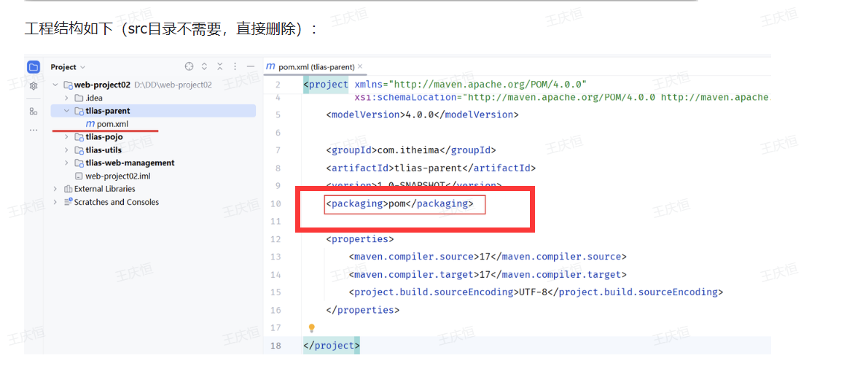This screenshot has width=844, height=385.
Task: Select web-project02.iml file in tree
Action: [117, 176]
